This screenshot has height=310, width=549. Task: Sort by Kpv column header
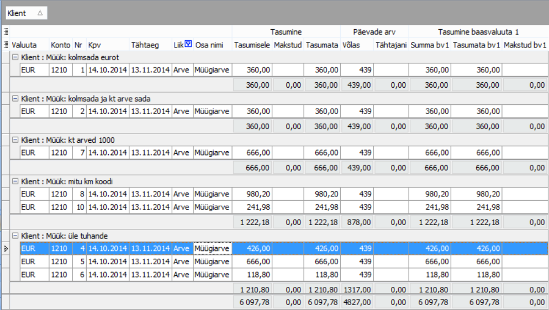click(x=108, y=45)
